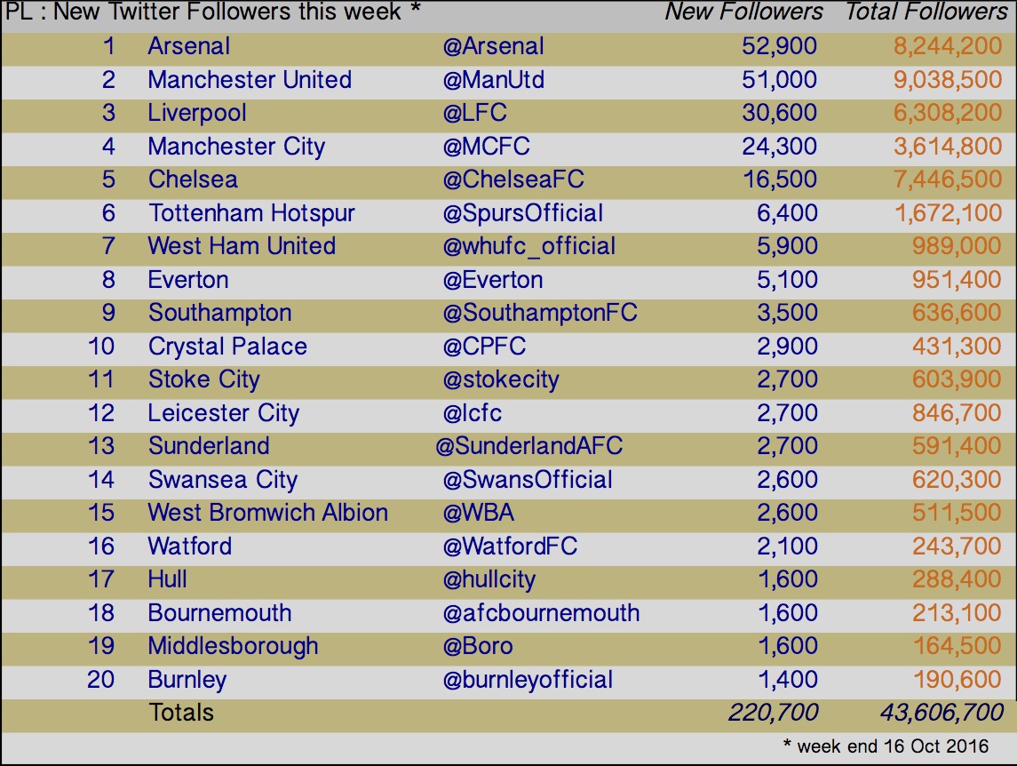Select Leicester City's total 846,700

pos(957,413)
